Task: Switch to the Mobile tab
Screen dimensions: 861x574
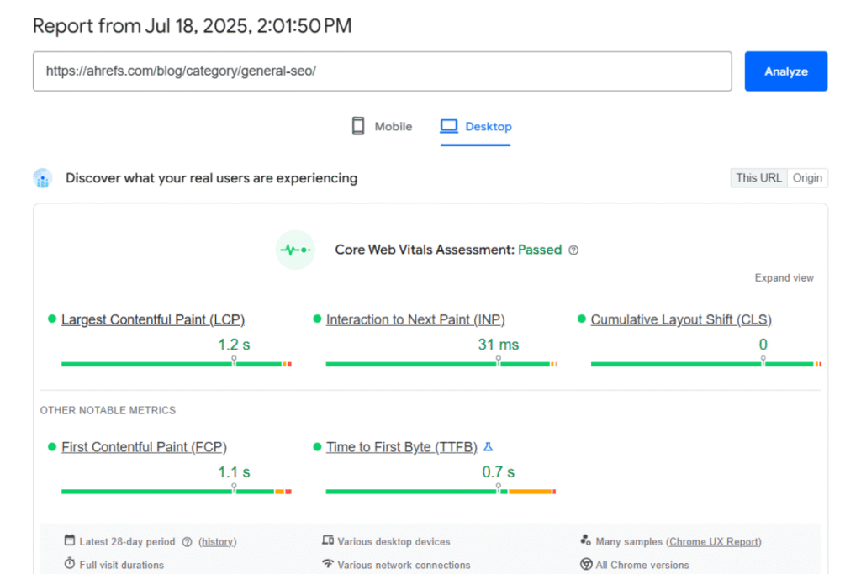Action: 382,127
